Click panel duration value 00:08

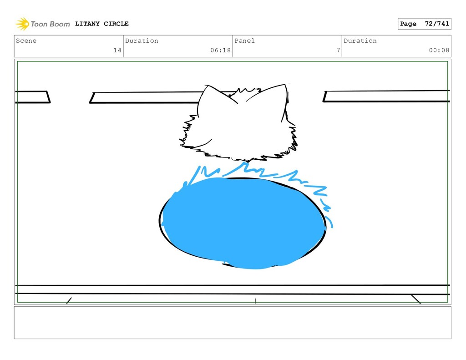[x=439, y=50]
